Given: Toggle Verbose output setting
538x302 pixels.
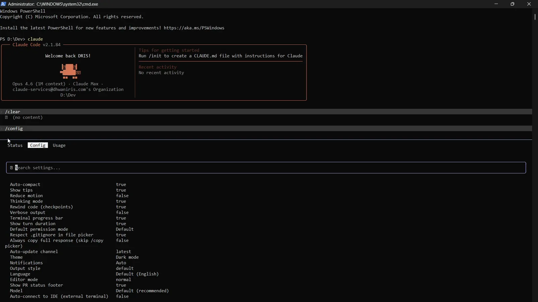Looking at the screenshot, I should click(x=69, y=212).
